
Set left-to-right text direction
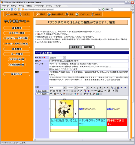coord(64,91)
